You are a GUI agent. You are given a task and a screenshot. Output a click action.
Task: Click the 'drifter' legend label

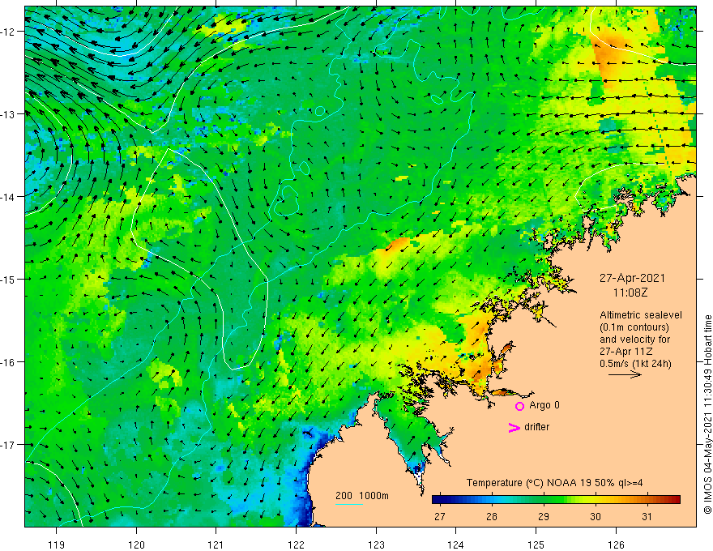536,427
